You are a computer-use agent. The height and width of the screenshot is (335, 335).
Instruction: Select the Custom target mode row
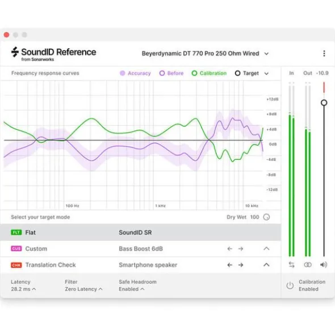[141, 249]
